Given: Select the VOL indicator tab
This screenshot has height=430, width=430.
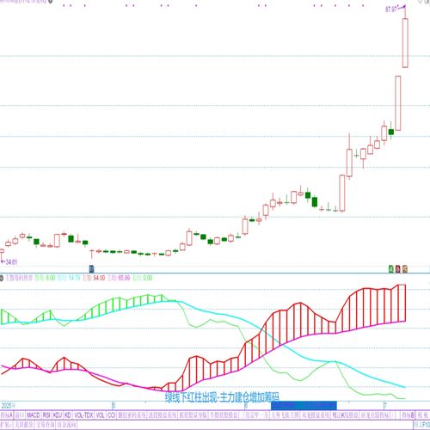Looking at the screenshot, I should click(100, 415).
